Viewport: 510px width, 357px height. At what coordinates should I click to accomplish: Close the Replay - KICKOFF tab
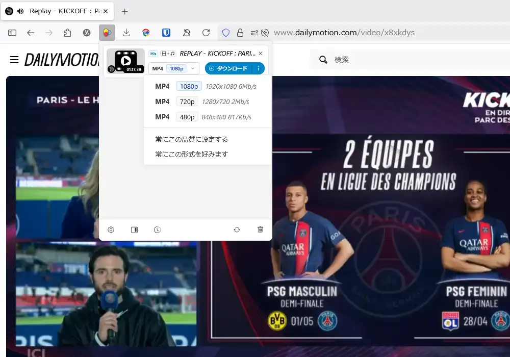[106, 11]
